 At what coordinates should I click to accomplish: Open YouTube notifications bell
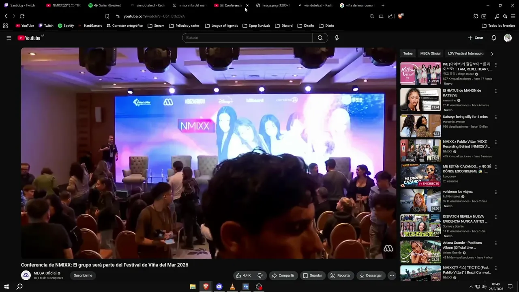(494, 38)
